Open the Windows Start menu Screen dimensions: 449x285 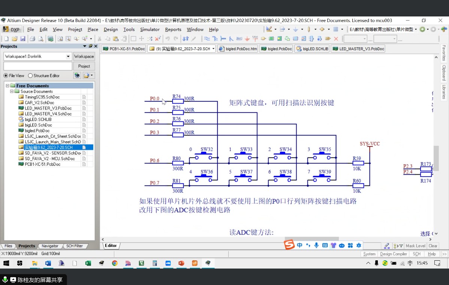click(x=6, y=263)
